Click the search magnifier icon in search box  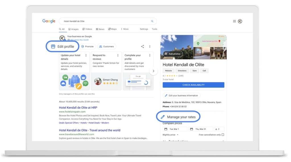point(152,21)
